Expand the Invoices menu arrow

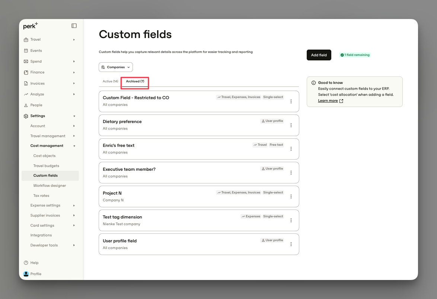(74, 84)
